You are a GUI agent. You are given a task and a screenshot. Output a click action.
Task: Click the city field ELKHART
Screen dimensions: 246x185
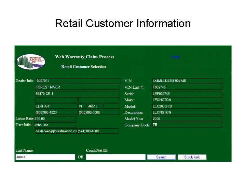click(x=56, y=106)
